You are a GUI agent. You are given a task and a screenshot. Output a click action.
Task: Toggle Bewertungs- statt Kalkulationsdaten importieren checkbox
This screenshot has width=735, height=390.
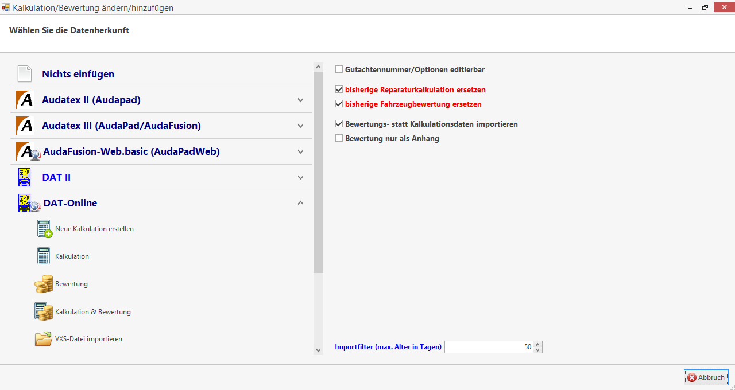339,124
